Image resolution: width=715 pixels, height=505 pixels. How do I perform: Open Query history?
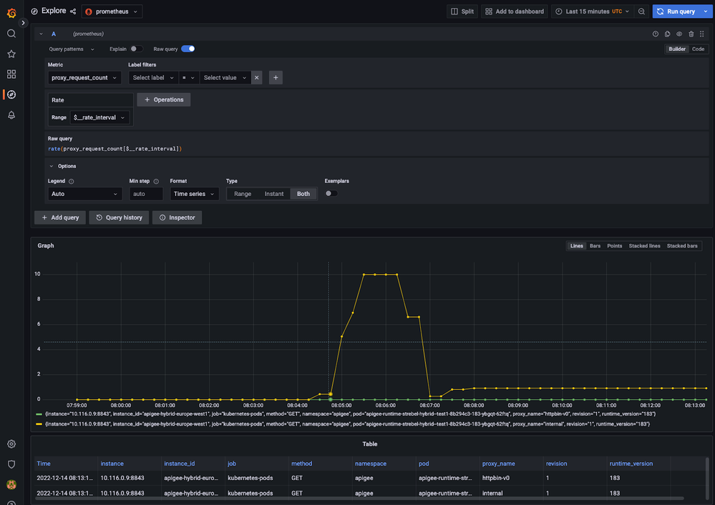(119, 217)
